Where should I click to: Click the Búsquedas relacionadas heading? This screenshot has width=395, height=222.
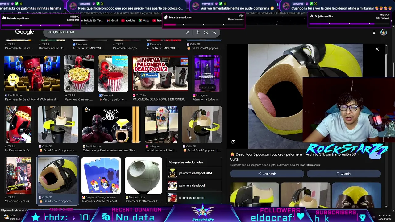(x=186, y=162)
